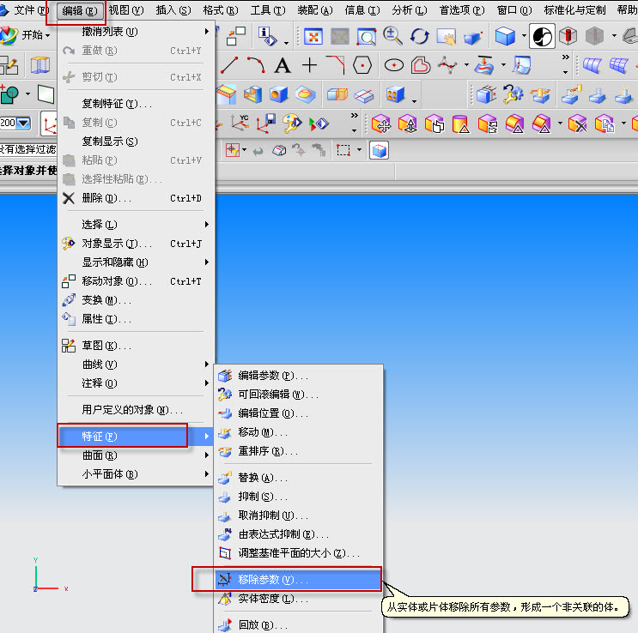
Task: Click the Zoom in/out icon
Action: coord(392,36)
